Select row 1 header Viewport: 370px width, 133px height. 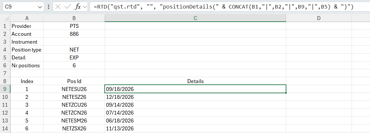tap(5, 26)
